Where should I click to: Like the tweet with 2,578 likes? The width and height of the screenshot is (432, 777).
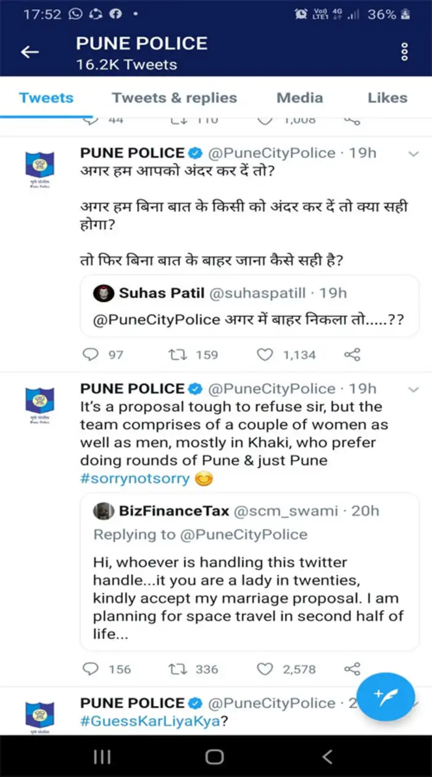[266, 669]
